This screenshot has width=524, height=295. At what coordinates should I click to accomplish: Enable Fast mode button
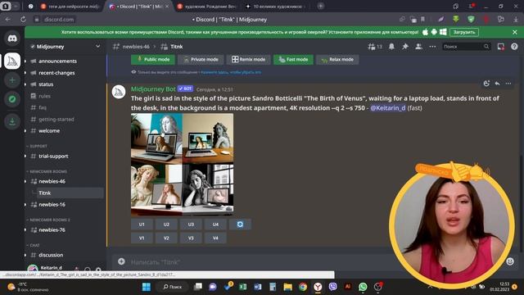[x=293, y=60]
